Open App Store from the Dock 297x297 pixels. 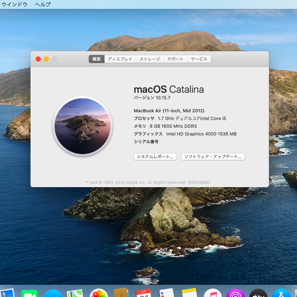tap(281, 293)
